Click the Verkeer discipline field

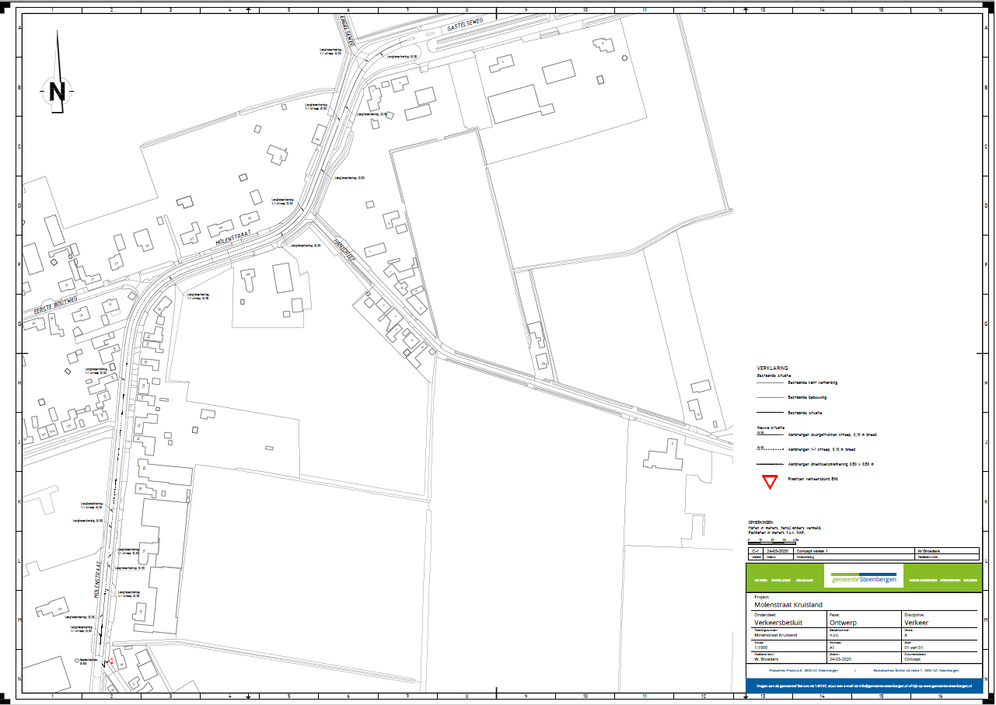click(x=914, y=623)
